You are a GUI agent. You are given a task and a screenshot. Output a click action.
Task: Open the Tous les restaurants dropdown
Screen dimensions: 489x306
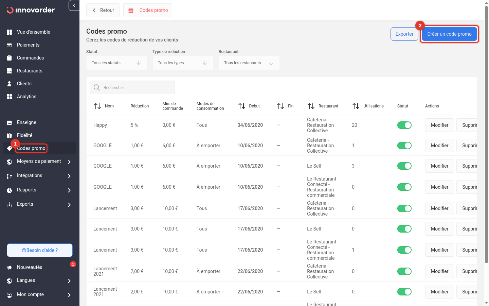click(x=249, y=63)
